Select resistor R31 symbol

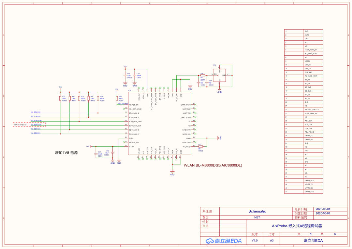[60, 98]
